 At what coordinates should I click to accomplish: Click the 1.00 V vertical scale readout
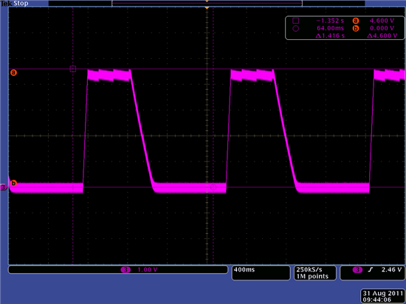pos(148,269)
